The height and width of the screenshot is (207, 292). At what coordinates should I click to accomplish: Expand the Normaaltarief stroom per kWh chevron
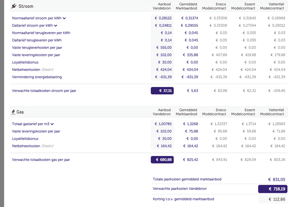[x=64, y=18]
